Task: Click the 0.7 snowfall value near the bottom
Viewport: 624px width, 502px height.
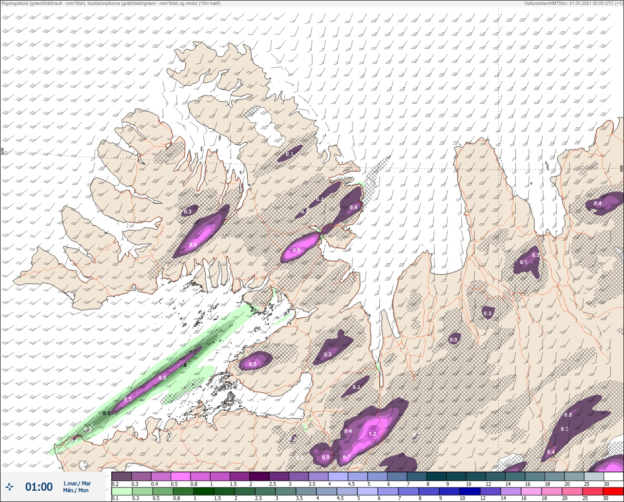Action: (x=347, y=457)
